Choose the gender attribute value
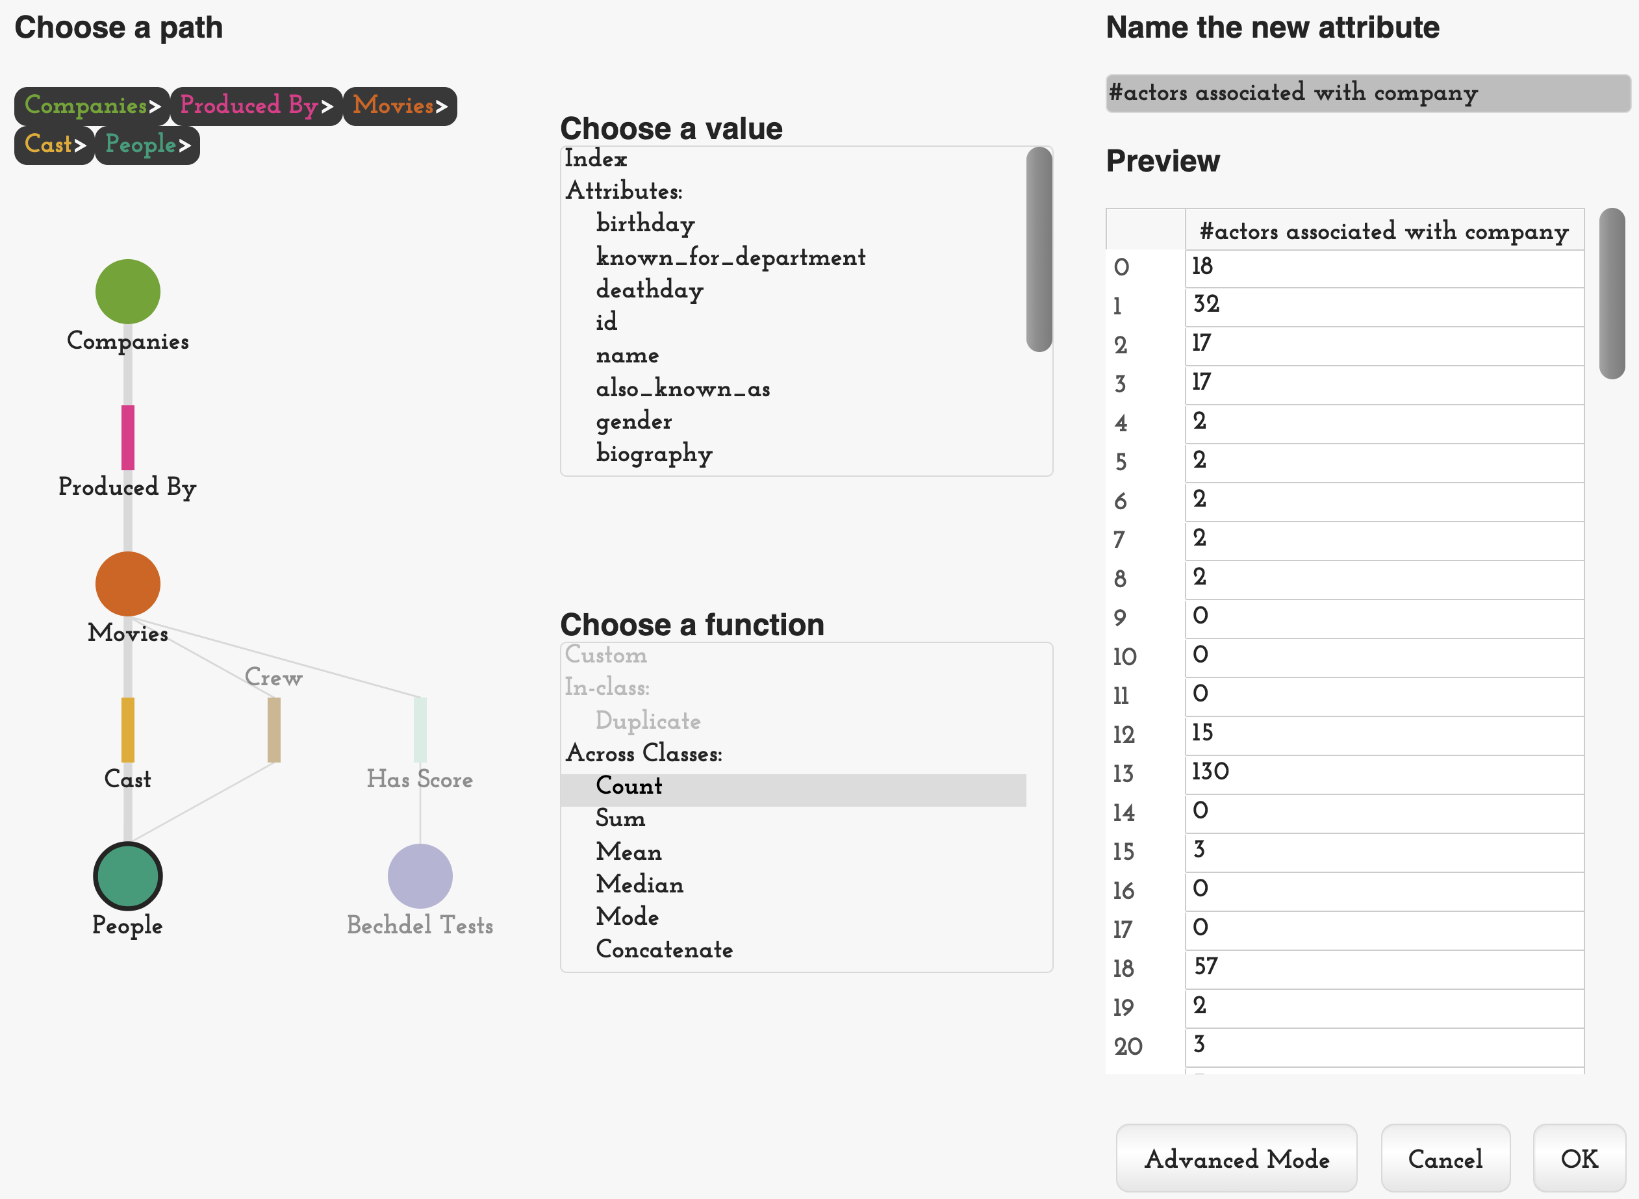 (633, 421)
